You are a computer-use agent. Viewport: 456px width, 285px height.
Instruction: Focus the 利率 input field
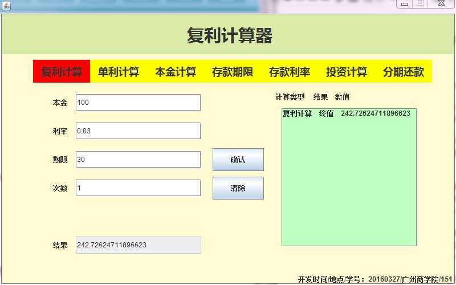tap(138, 131)
